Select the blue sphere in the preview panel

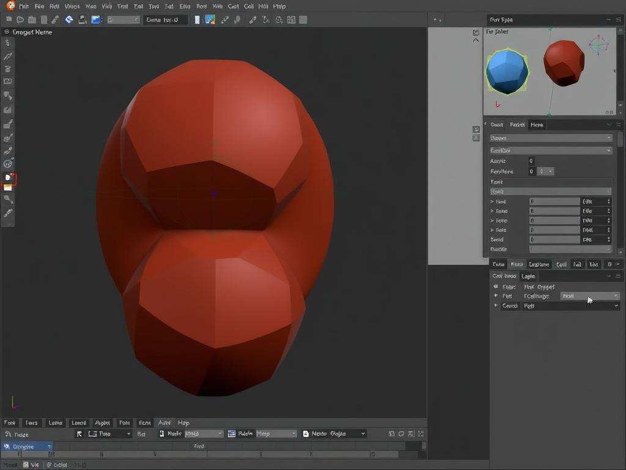506,70
